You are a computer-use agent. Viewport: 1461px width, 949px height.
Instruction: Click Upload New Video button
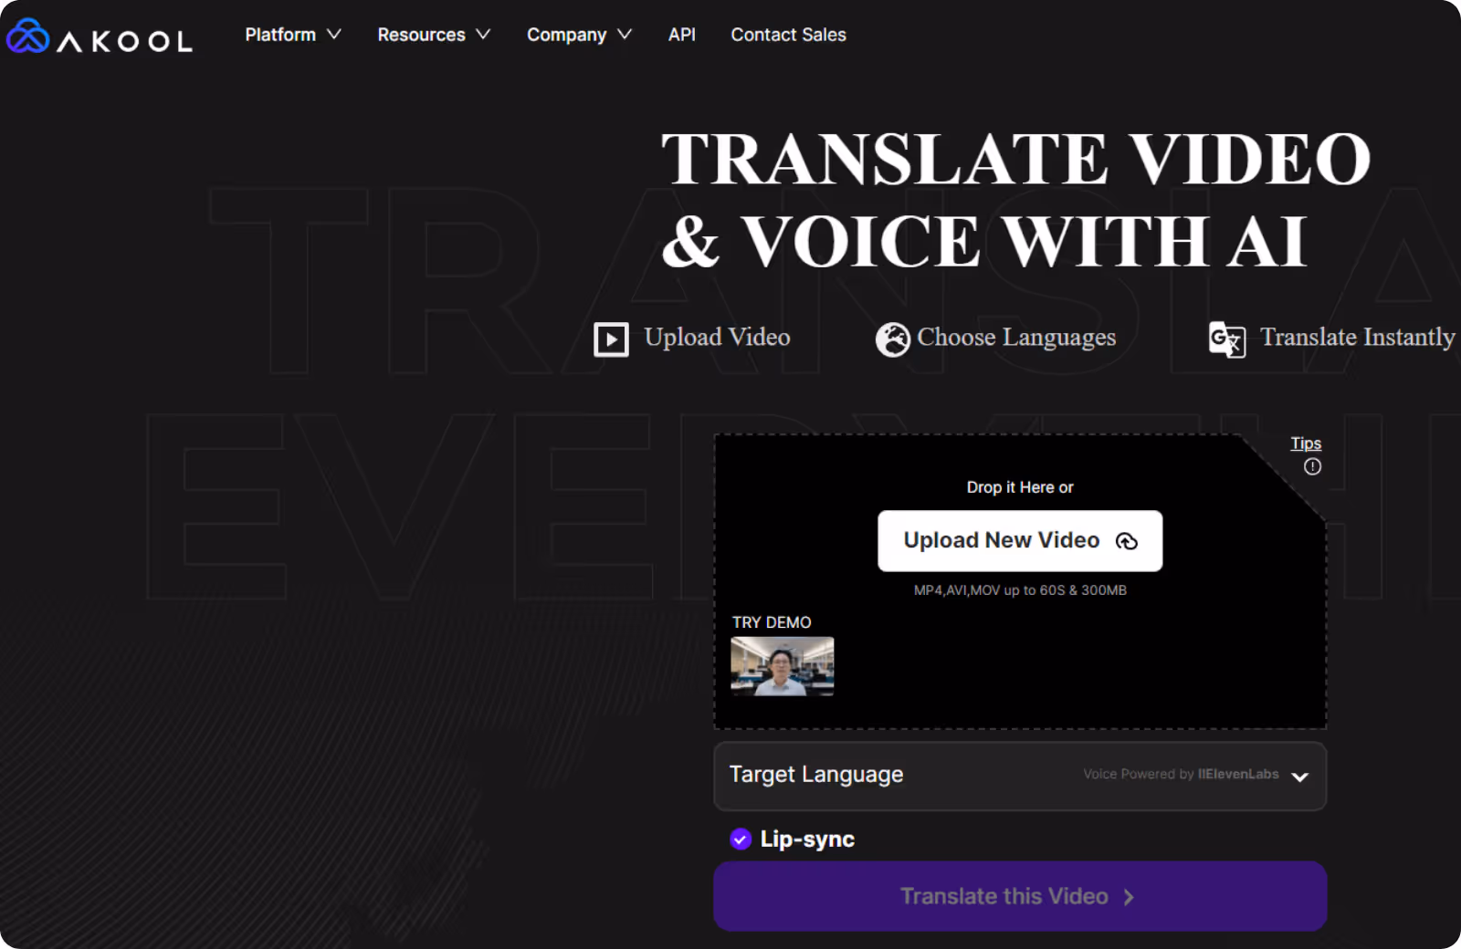click(x=1020, y=541)
